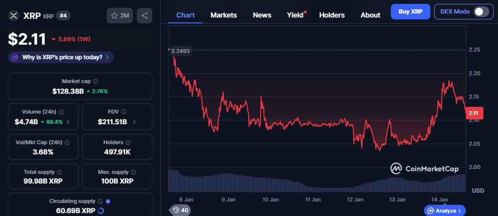Viewport: 498px width, 216px height.
Task: Click the Holders info icon
Action: click(129, 143)
